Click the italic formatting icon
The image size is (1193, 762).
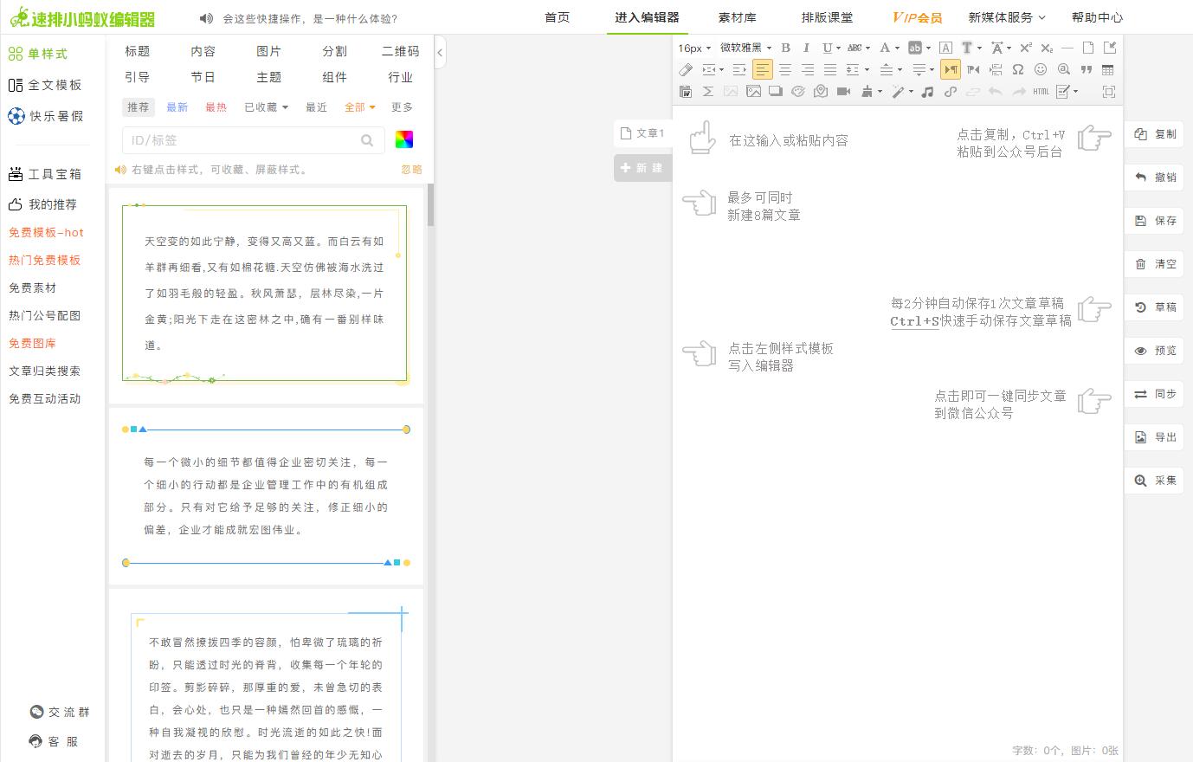[806, 48]
